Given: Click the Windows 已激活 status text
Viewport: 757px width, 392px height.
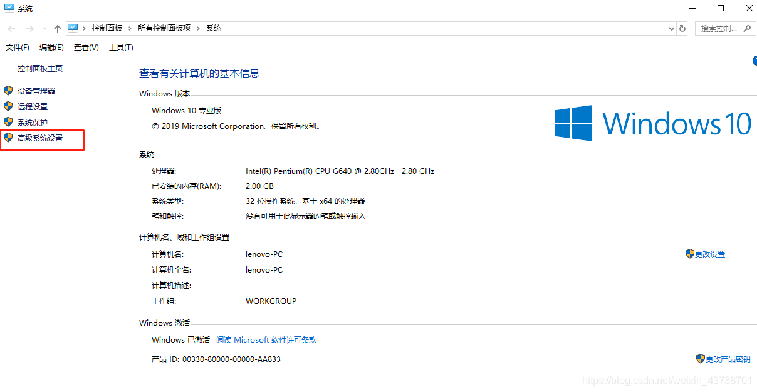Looking at the screenshot, I should (180, 340).
